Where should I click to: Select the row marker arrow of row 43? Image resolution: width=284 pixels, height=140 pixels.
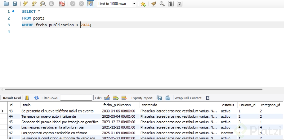[3, 111]
